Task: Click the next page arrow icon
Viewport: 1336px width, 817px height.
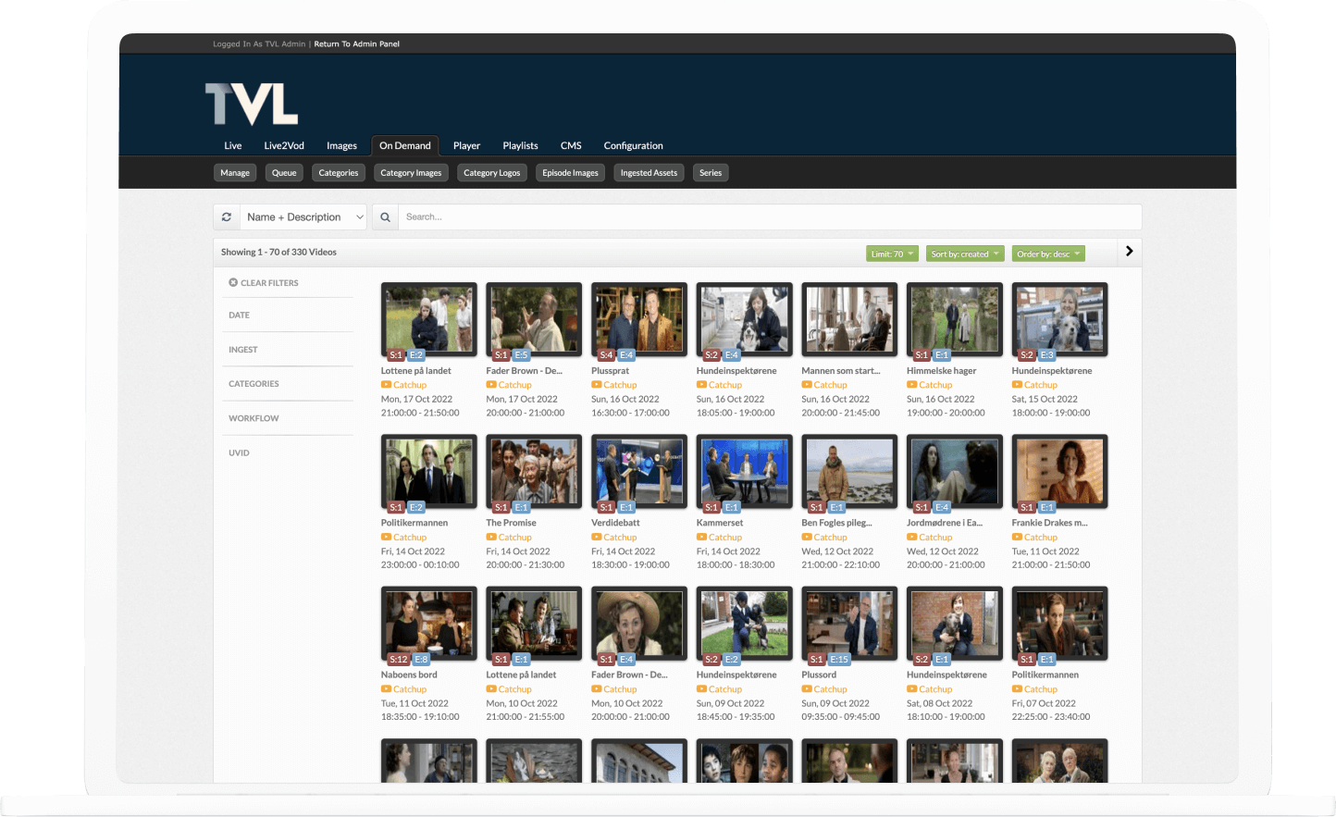Action: click(1129, 252)
